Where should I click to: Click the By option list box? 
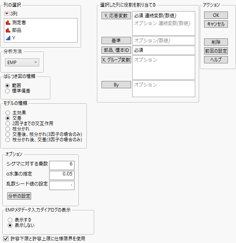[164, 89]
